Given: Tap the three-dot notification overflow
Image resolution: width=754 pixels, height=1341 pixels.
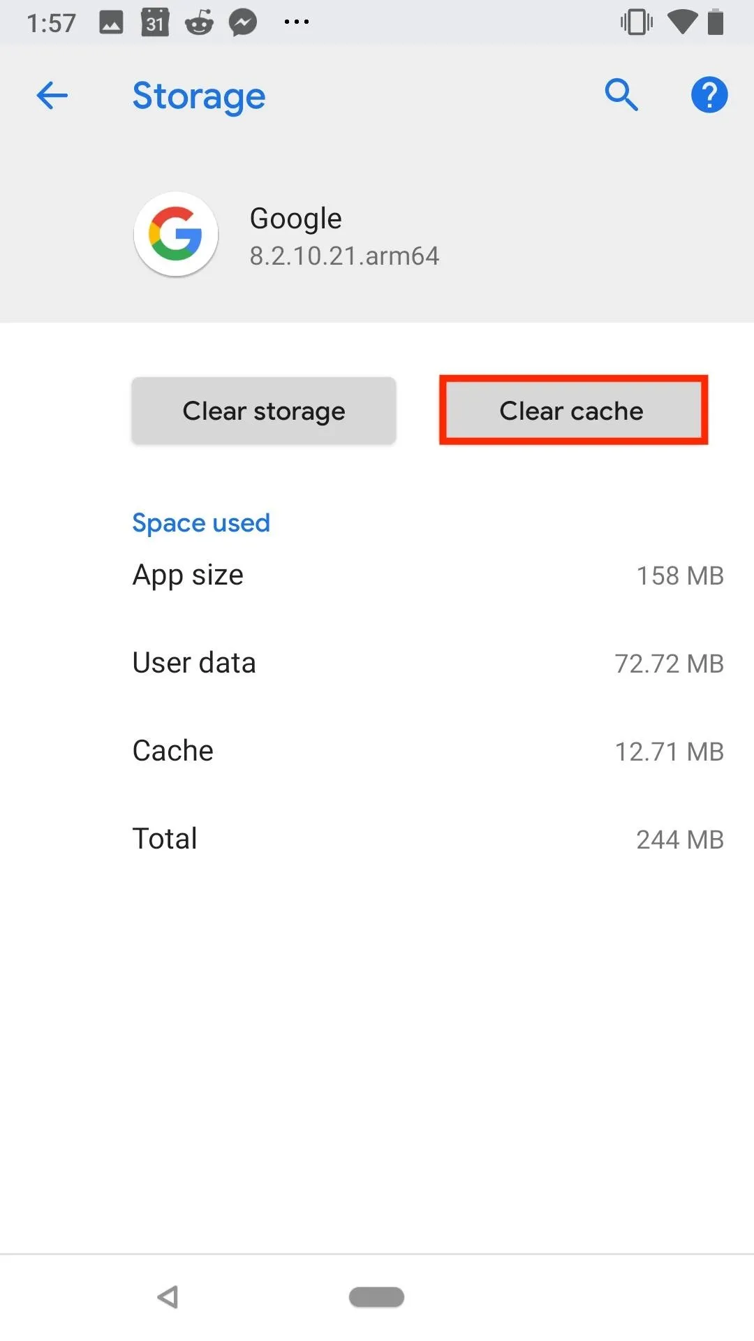Looking at the screenshot, I should [297, 22].
